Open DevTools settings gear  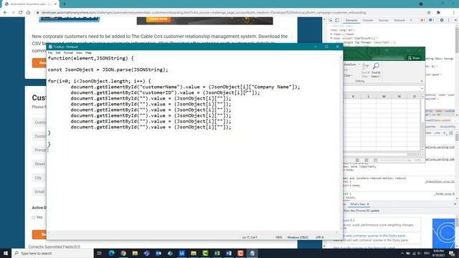click(442, 20)
